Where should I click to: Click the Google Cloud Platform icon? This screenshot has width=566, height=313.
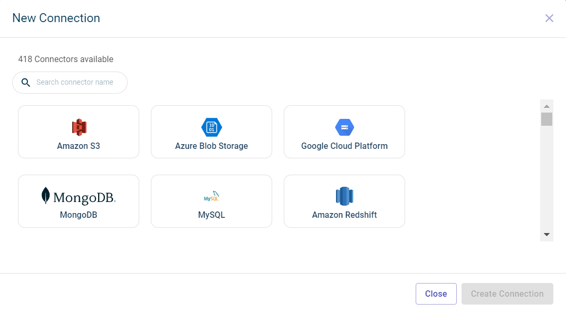pos(344,127)
